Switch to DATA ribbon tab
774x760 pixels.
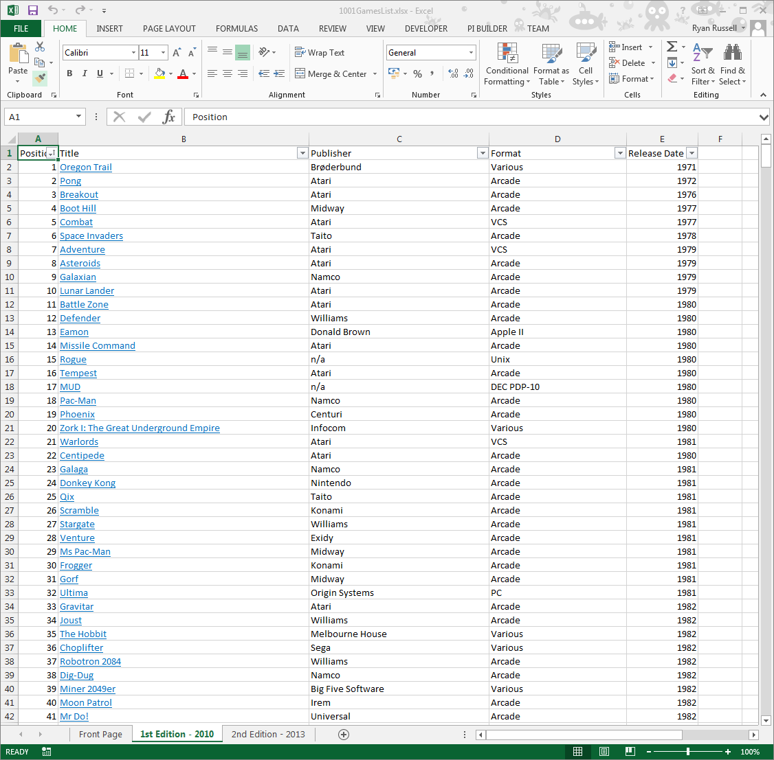(288, 29)
